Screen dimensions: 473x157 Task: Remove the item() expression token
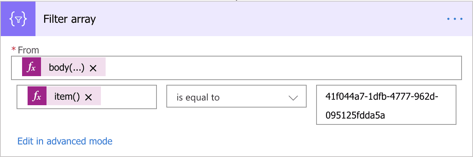point(88,97)
